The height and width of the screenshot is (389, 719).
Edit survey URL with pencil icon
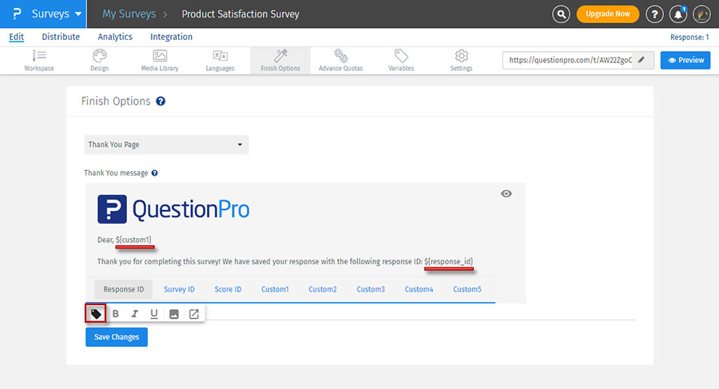(x=642, y=60)
